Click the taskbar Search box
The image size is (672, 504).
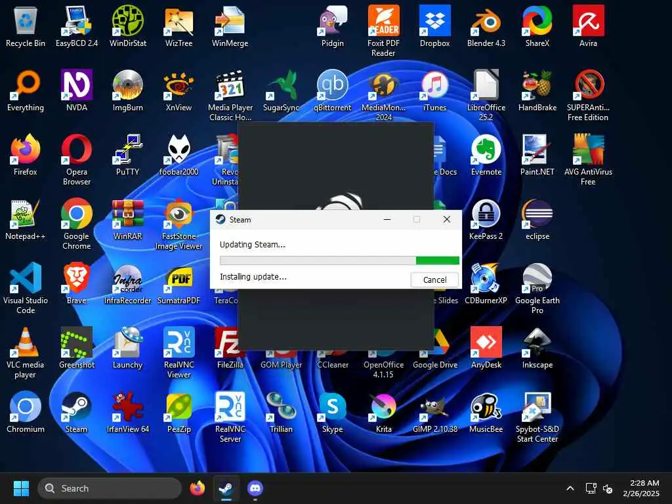tap(110, 488)
